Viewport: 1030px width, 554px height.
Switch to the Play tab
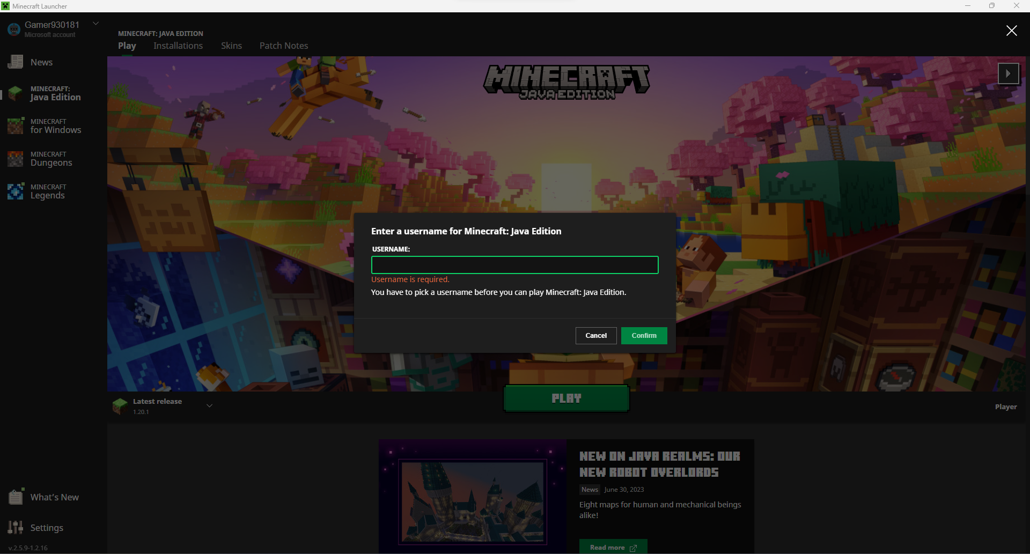(127, 46)
